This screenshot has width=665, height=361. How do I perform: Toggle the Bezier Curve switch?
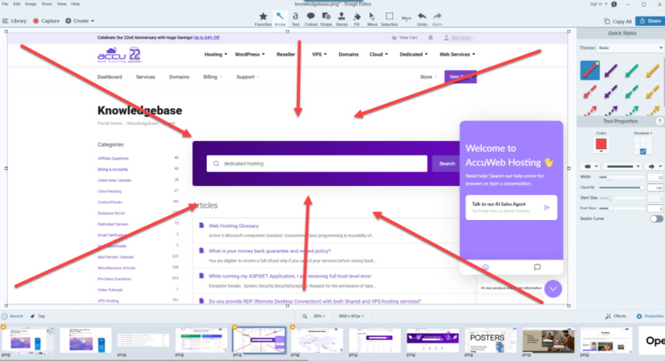(x=656, y=219)
